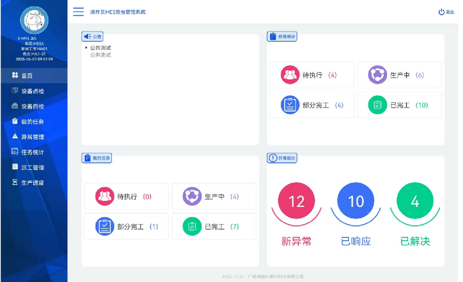Click MES v1.0.1 footer text
This screenshot has width=463, height=282.
point(233,277)
